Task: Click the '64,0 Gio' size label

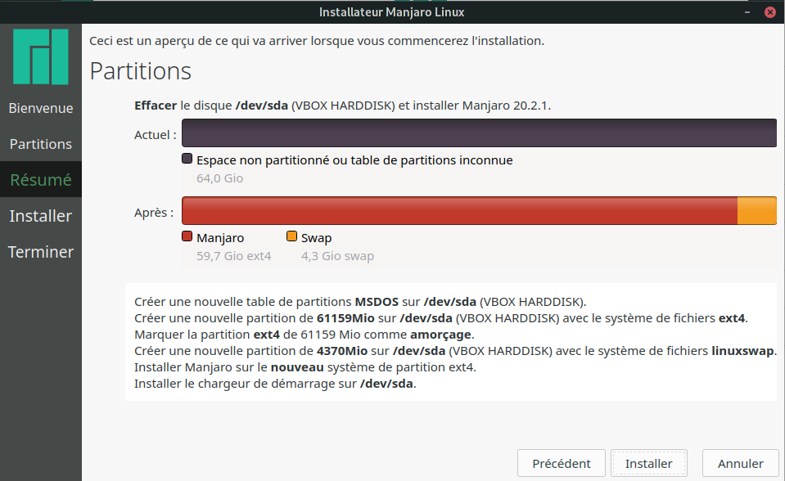Action: 219,178
